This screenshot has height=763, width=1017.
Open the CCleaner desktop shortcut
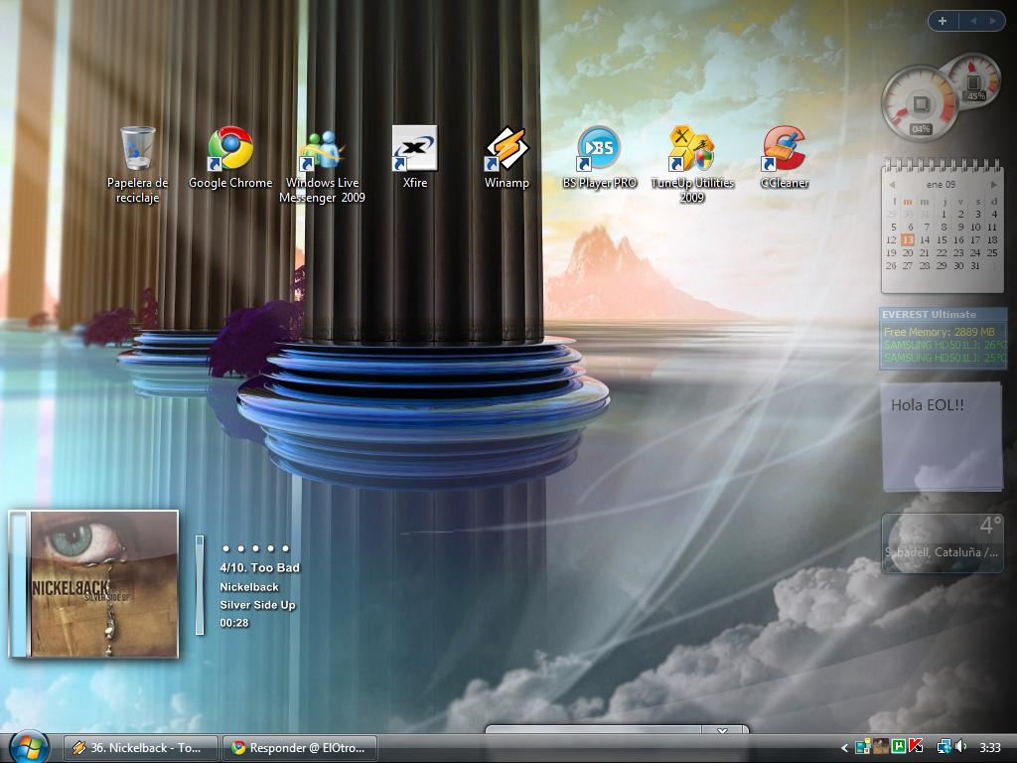coord(784,149)
